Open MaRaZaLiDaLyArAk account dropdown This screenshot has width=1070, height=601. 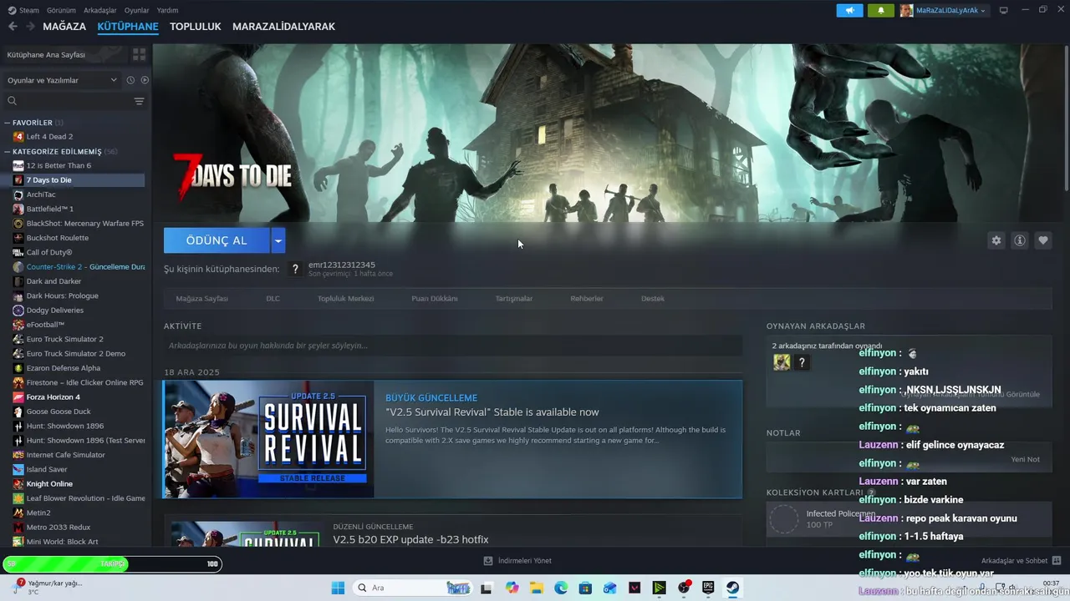[944, 10]
